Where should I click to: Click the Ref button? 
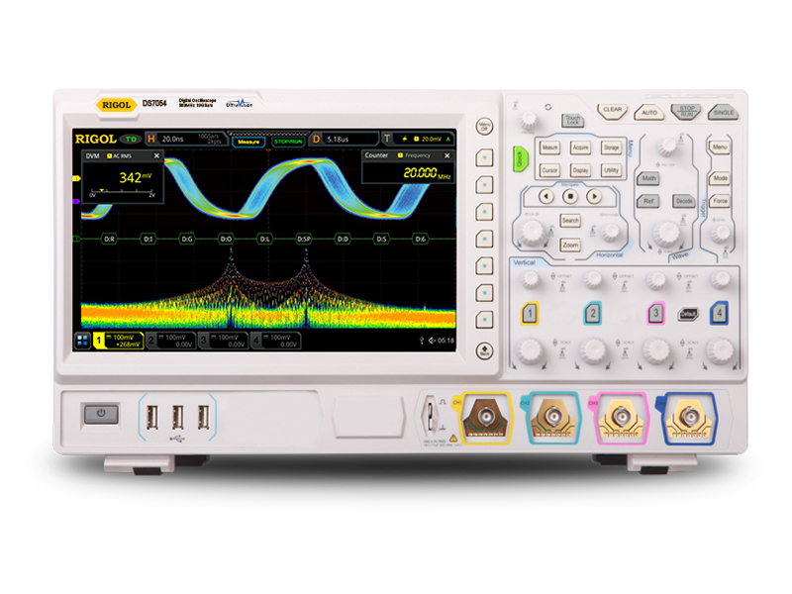tap(648, 201)
